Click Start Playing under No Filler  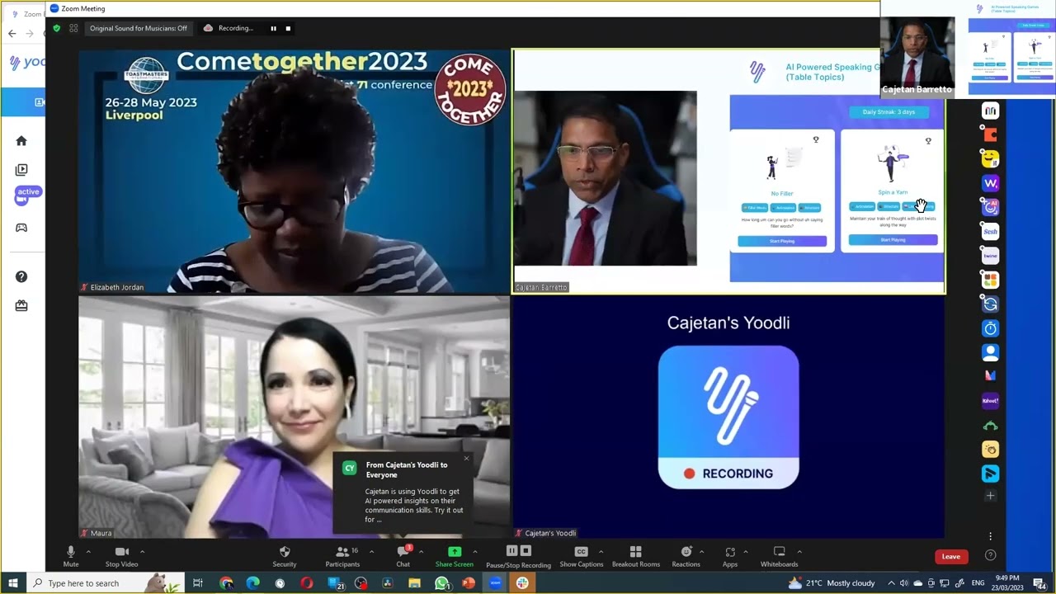tap(782, 241)
